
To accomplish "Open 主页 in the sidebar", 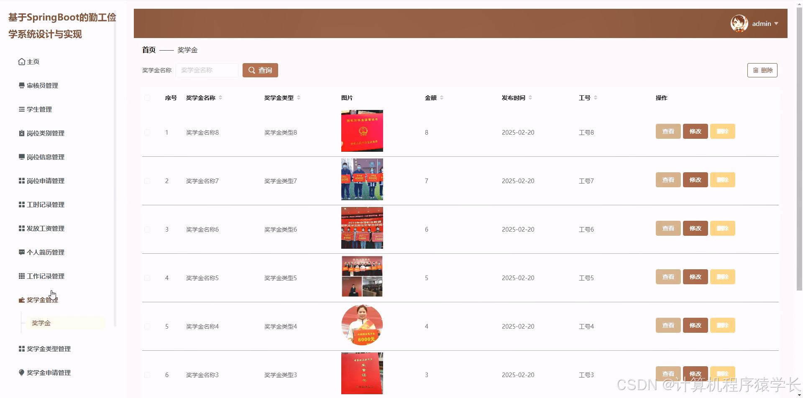I will tap(33, 62).
